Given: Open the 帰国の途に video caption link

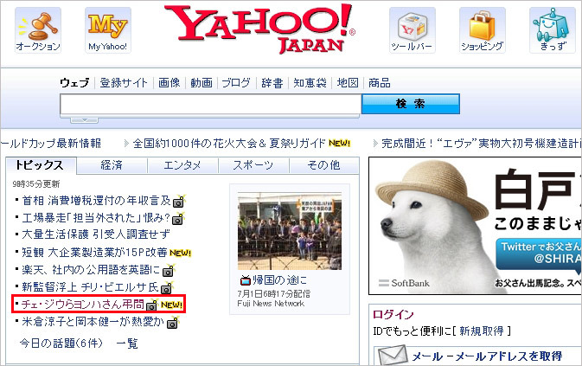Looking at the screenshot, I should pos(280,279).
